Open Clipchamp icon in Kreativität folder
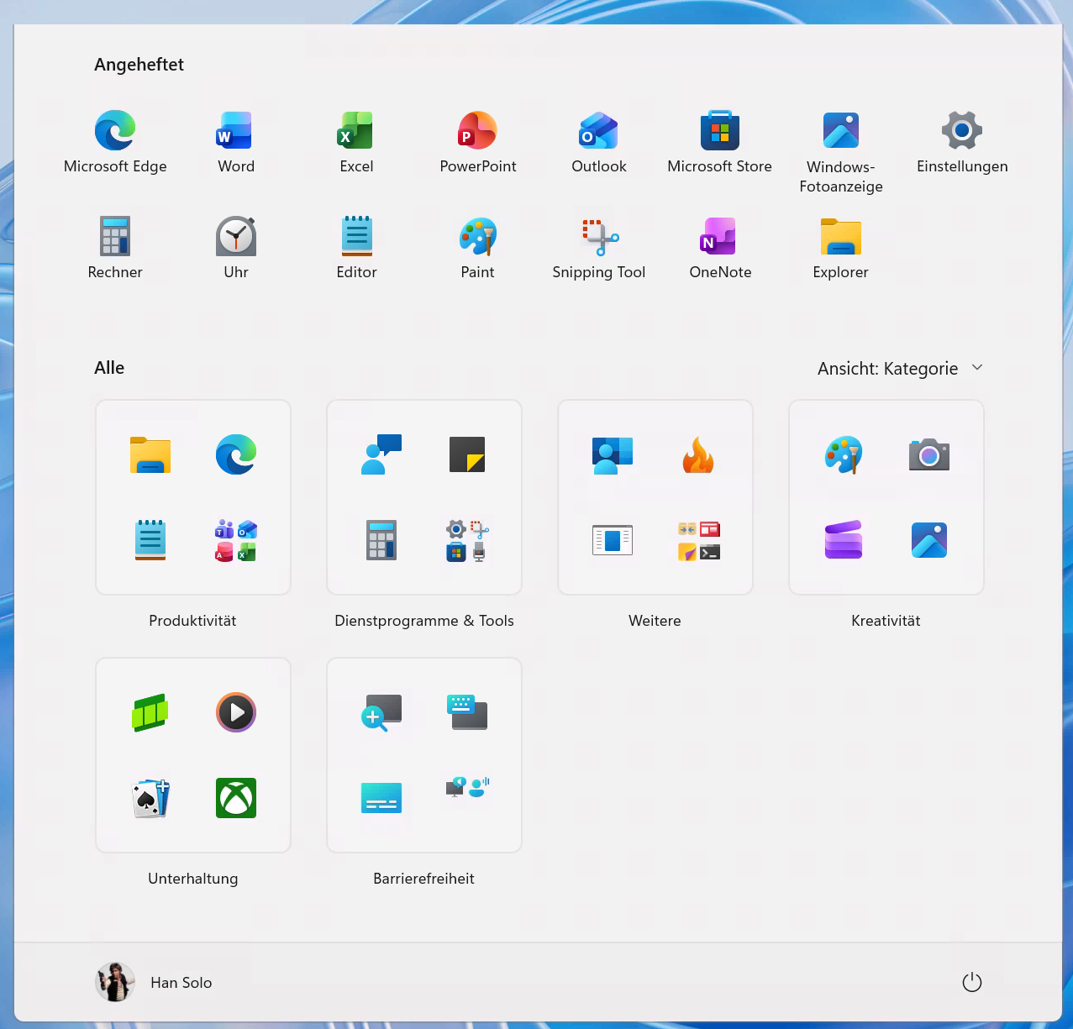1073x1029 pixels. point(844,540)
